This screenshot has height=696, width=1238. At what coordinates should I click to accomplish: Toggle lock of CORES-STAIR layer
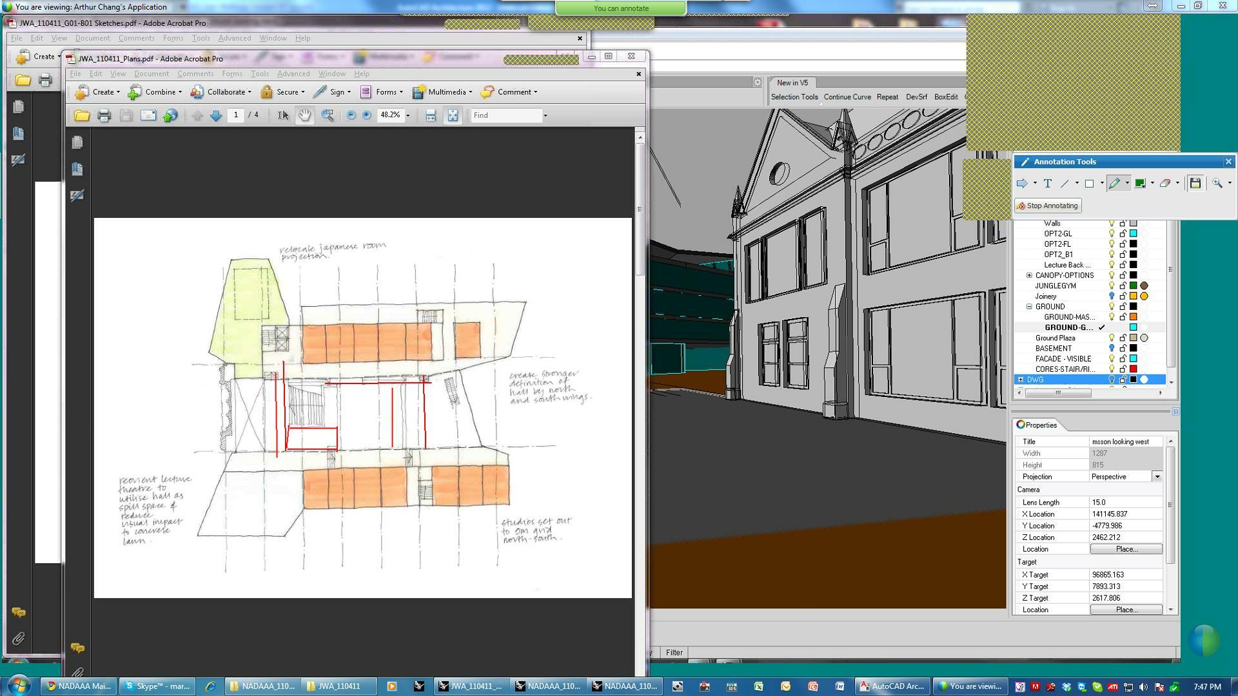(x=1123, y=369)
